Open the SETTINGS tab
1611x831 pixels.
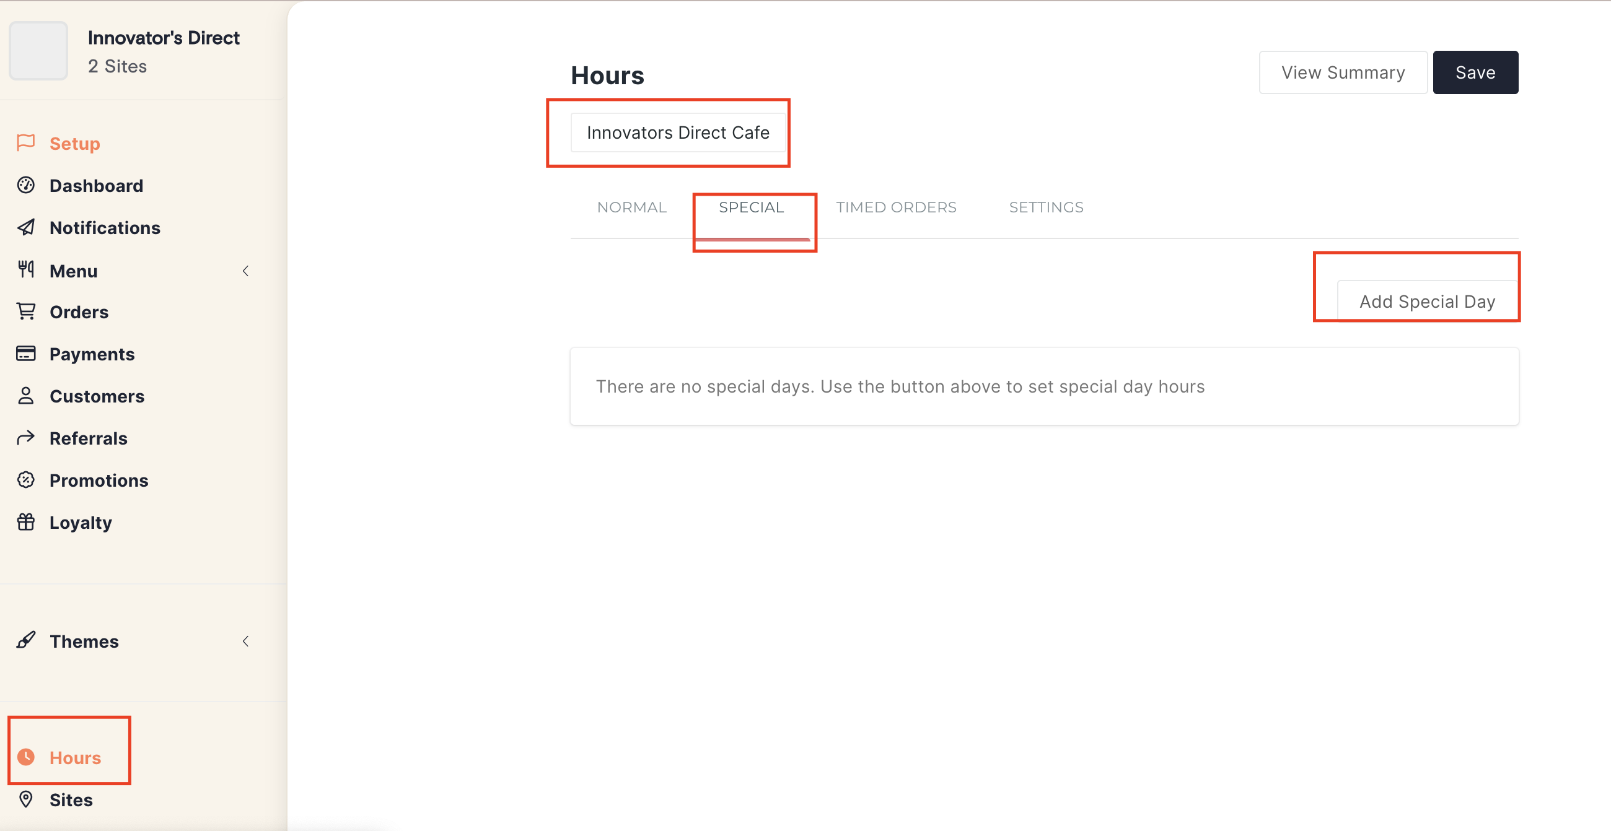pos(1046,207)
